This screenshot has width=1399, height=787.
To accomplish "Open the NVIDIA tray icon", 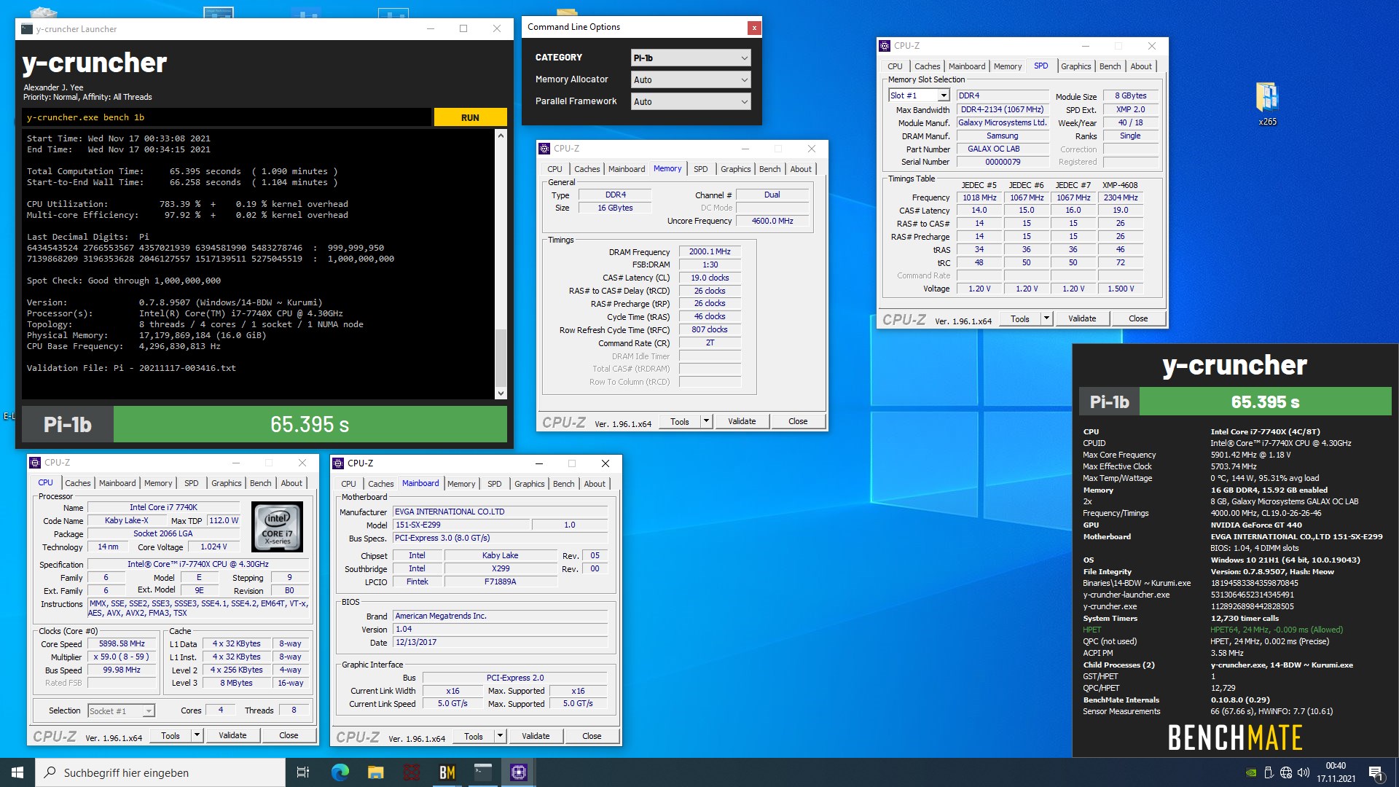I will coord(1251,773).
